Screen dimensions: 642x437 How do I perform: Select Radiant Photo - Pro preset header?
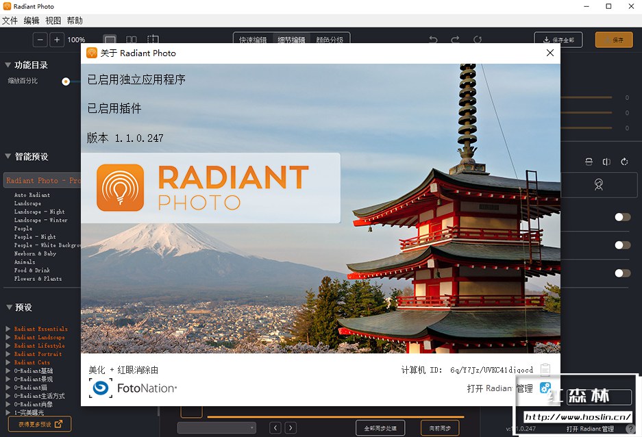(x=42, y=180)
